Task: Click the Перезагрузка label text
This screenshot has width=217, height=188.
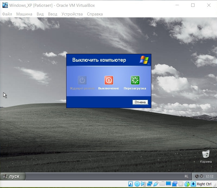Action: point(135,88)
